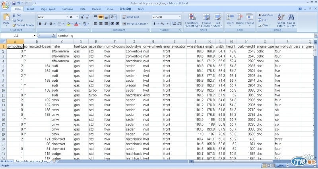
Task: Increase decimal places
Action: [174, 24]
